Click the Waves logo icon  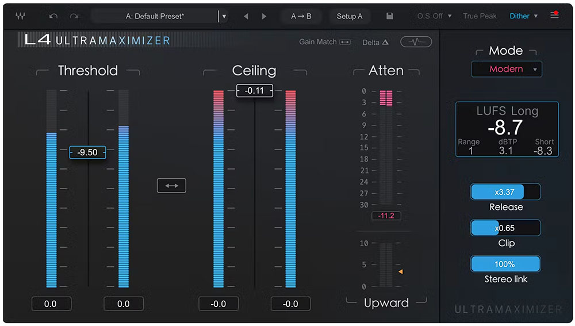(20, 16)
